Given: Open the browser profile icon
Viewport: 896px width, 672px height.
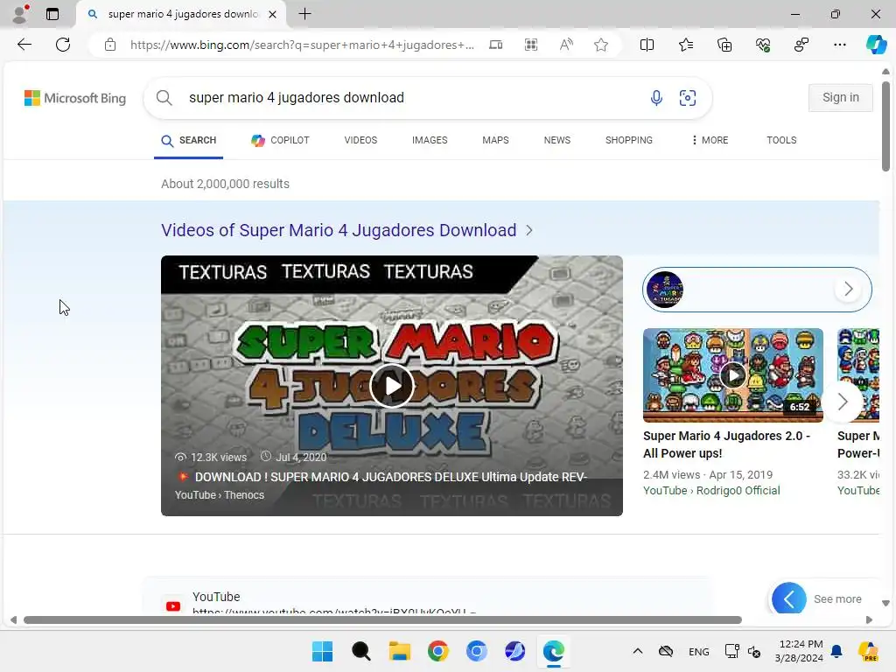Looking at the screenshot, I should pyautogui.click(x=21, y=14).
